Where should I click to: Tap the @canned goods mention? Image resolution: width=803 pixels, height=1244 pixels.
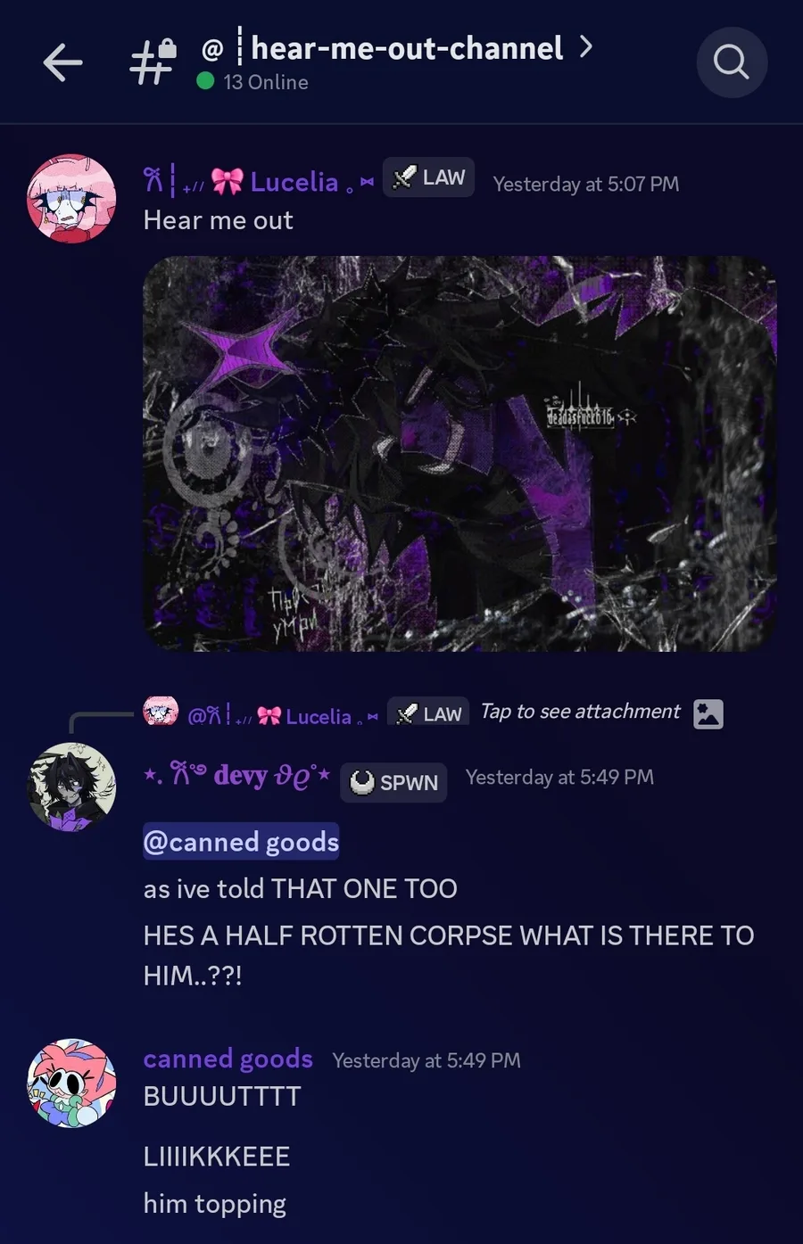coord(241,842)
